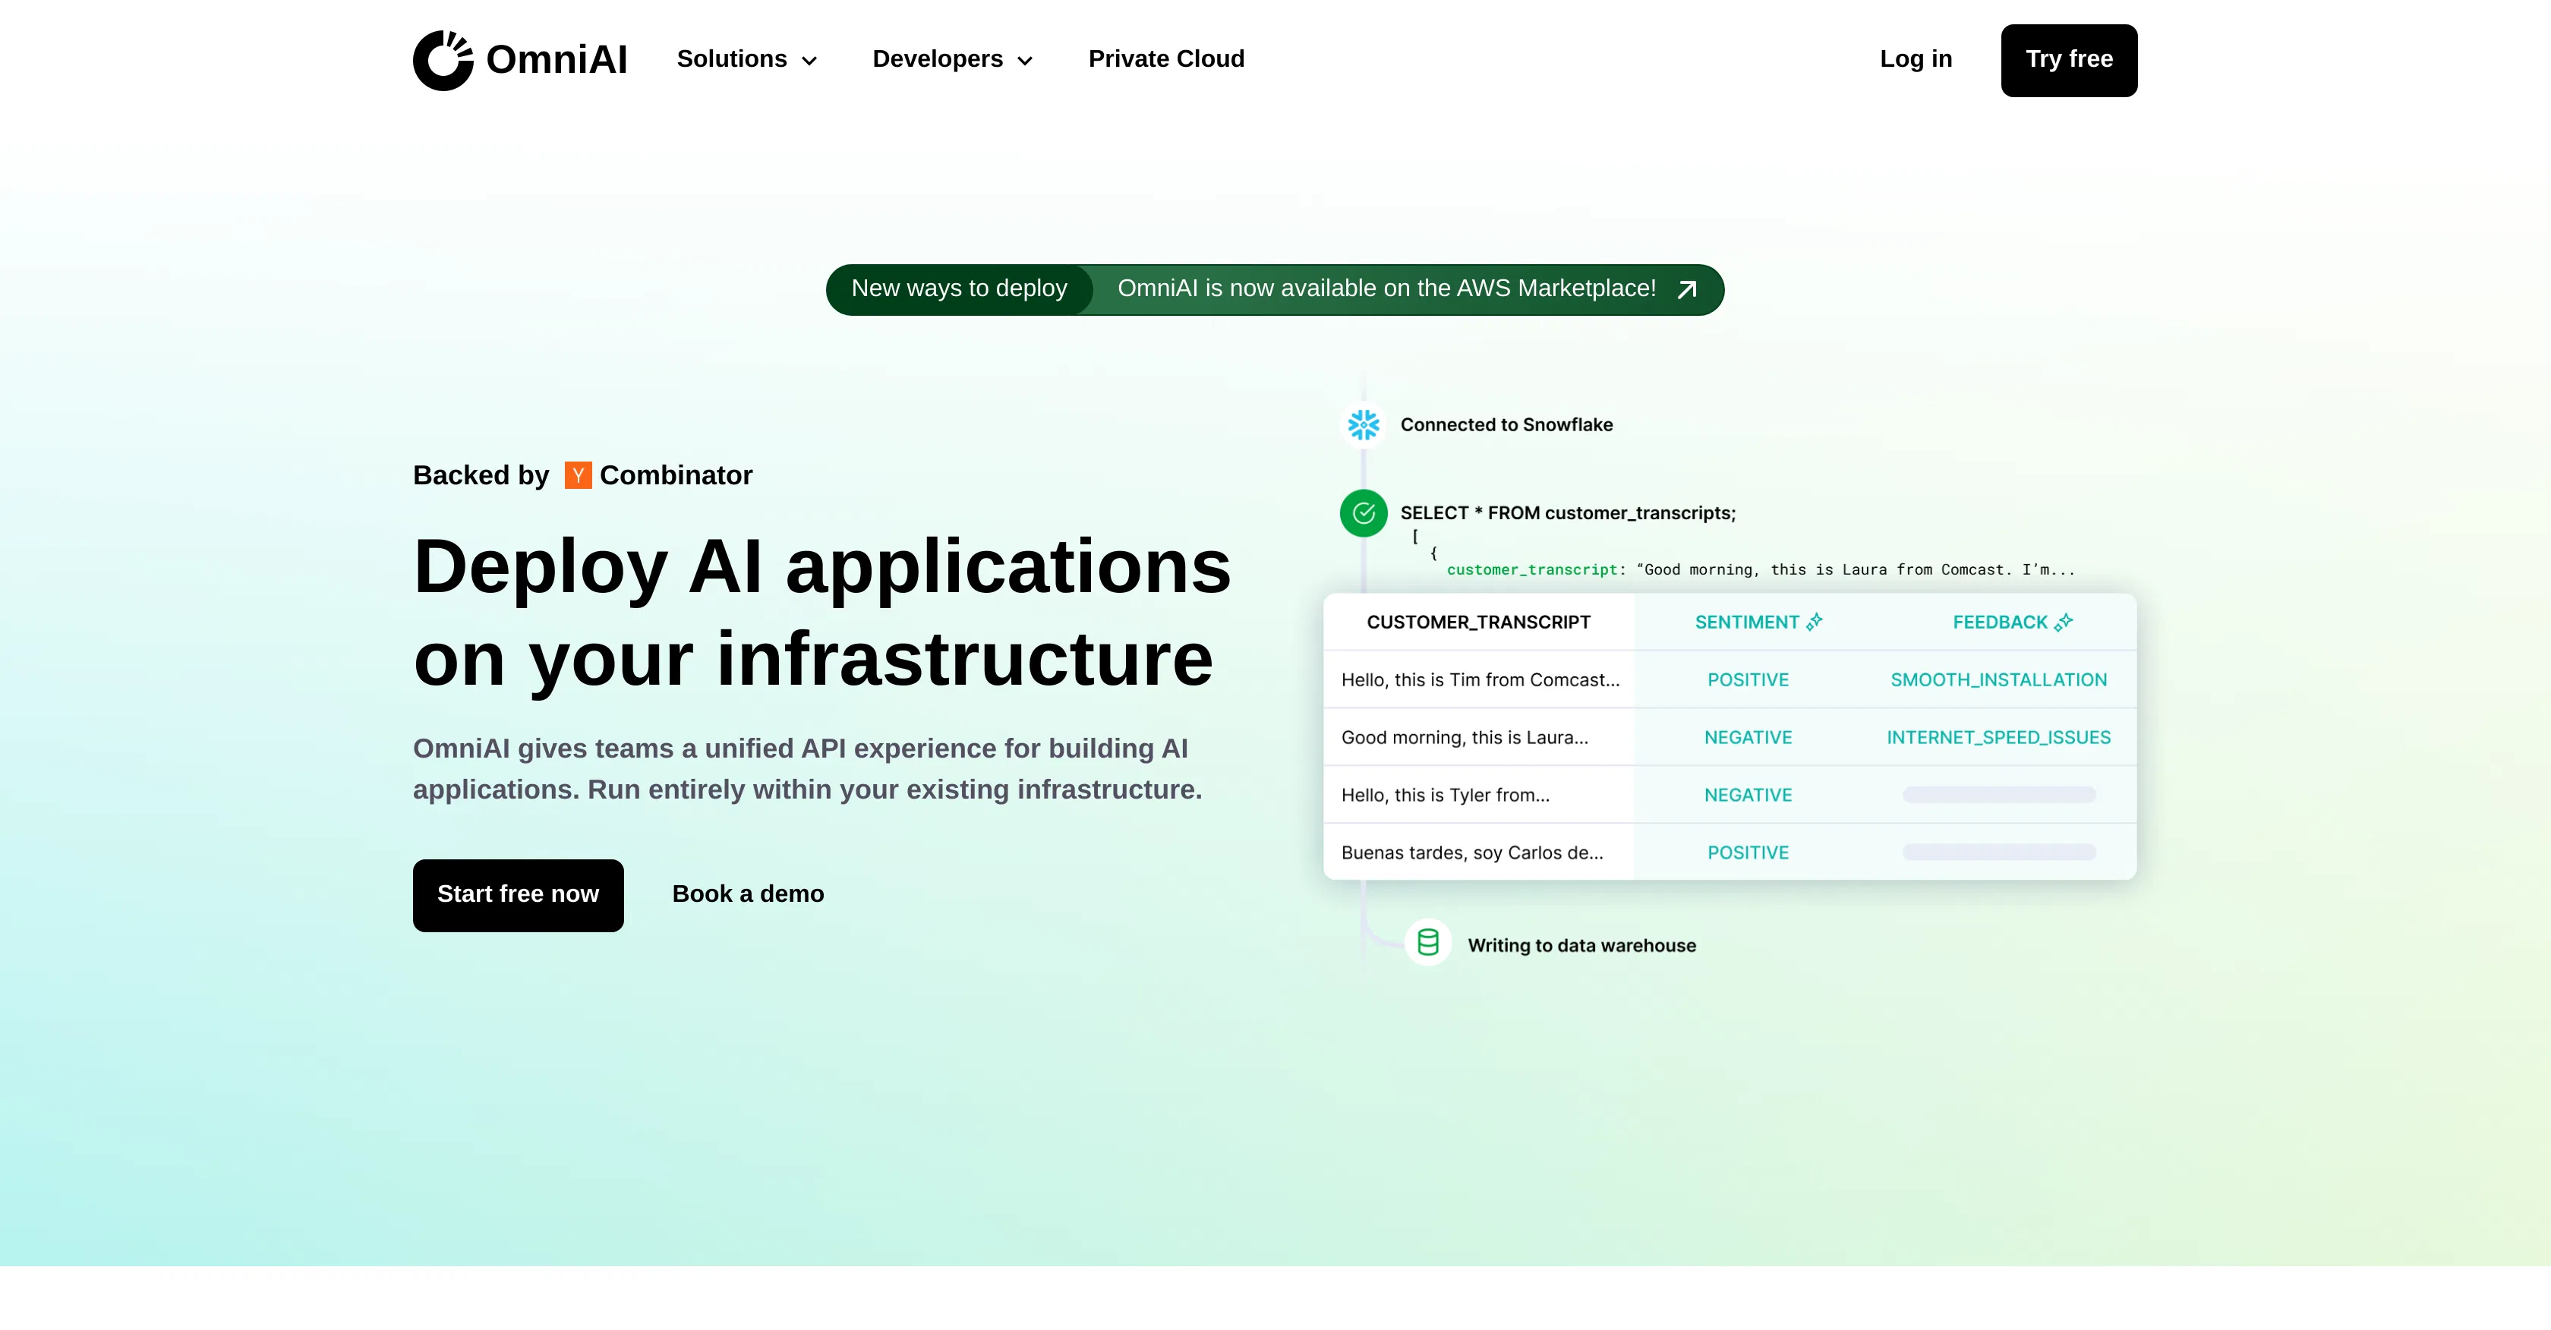Viewport: 2551px width, 1330px height.
Task: Click Book a demo
Action: tap(748, 894)
